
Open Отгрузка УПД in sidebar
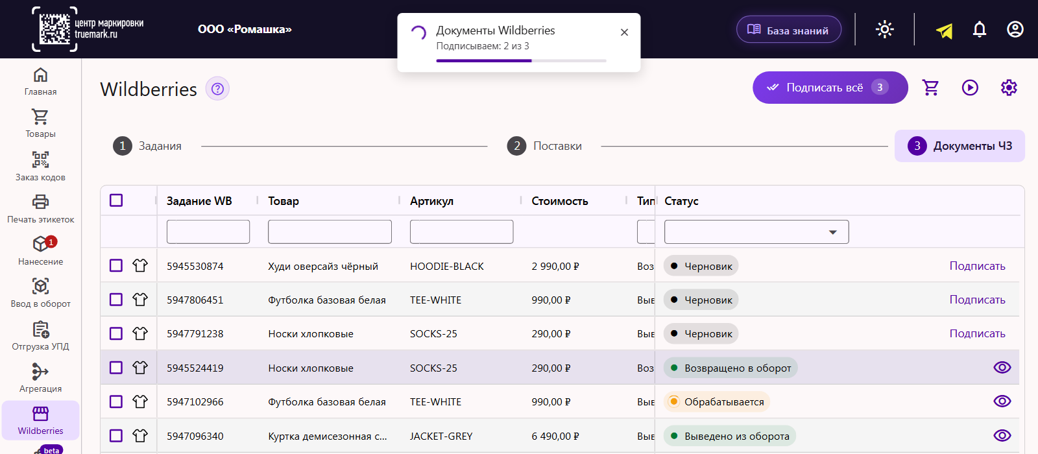40,336
